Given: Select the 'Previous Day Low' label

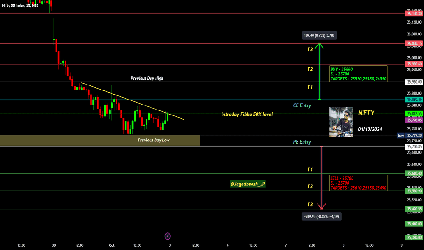Looking at the screenshot, I should 154,140.
